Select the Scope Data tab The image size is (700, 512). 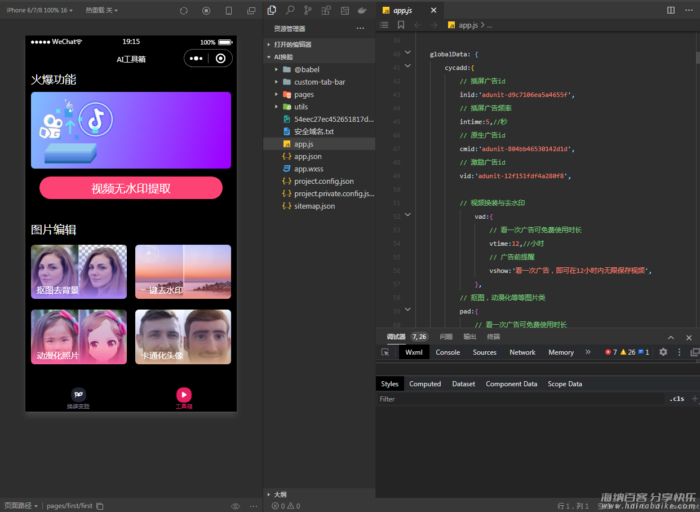tap(565, 384)
